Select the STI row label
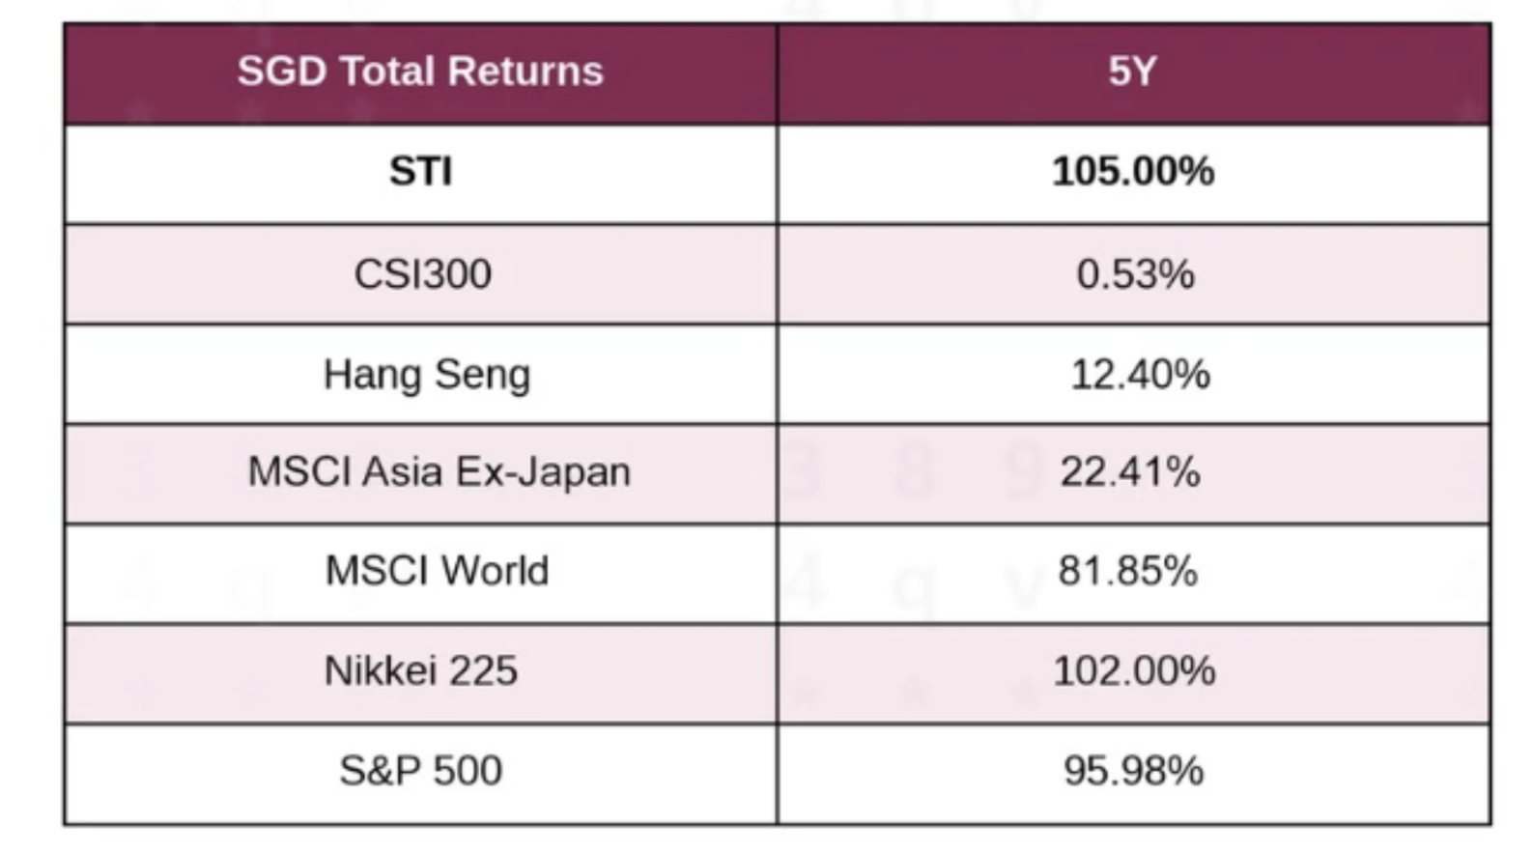This screenshot has width=1532, height=852. [420, 172]
